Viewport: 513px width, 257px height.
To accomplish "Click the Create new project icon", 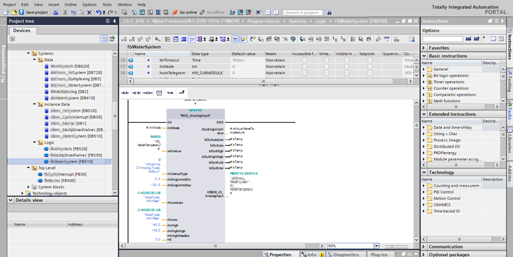I will point(7,12).
